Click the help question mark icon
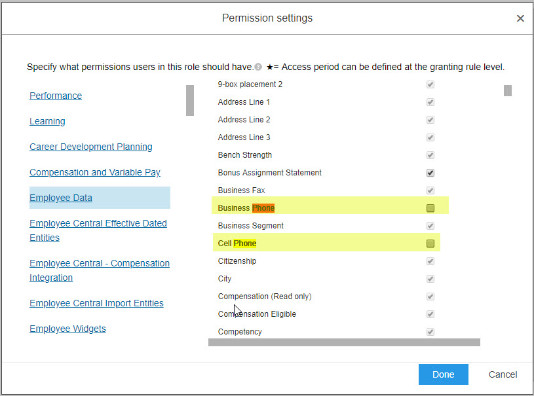534x396 pixels. [x=258, y=67]
